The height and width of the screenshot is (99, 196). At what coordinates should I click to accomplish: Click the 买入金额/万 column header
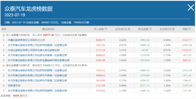pos(101,29)
